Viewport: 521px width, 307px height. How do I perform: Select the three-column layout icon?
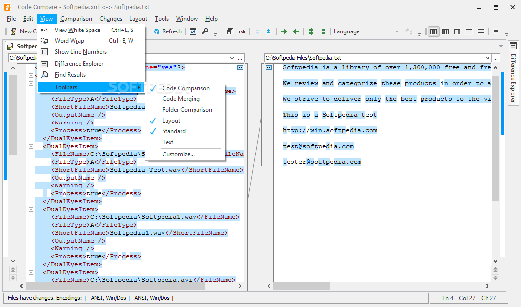(x=469, y=31)
